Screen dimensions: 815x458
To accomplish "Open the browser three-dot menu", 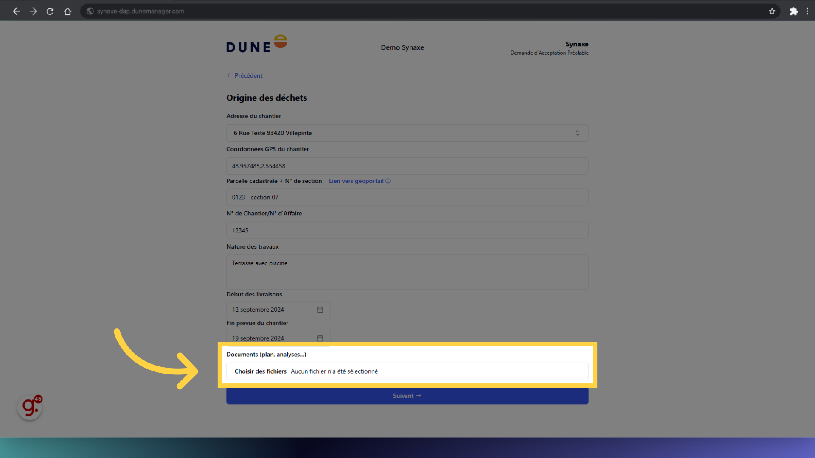I will tap(808, 11).
